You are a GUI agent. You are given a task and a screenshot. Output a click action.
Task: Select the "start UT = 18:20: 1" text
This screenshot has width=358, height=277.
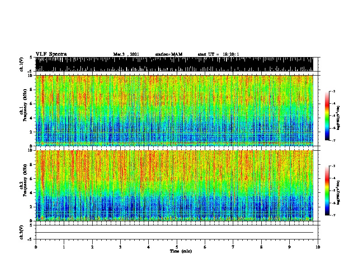coord(218,54)
